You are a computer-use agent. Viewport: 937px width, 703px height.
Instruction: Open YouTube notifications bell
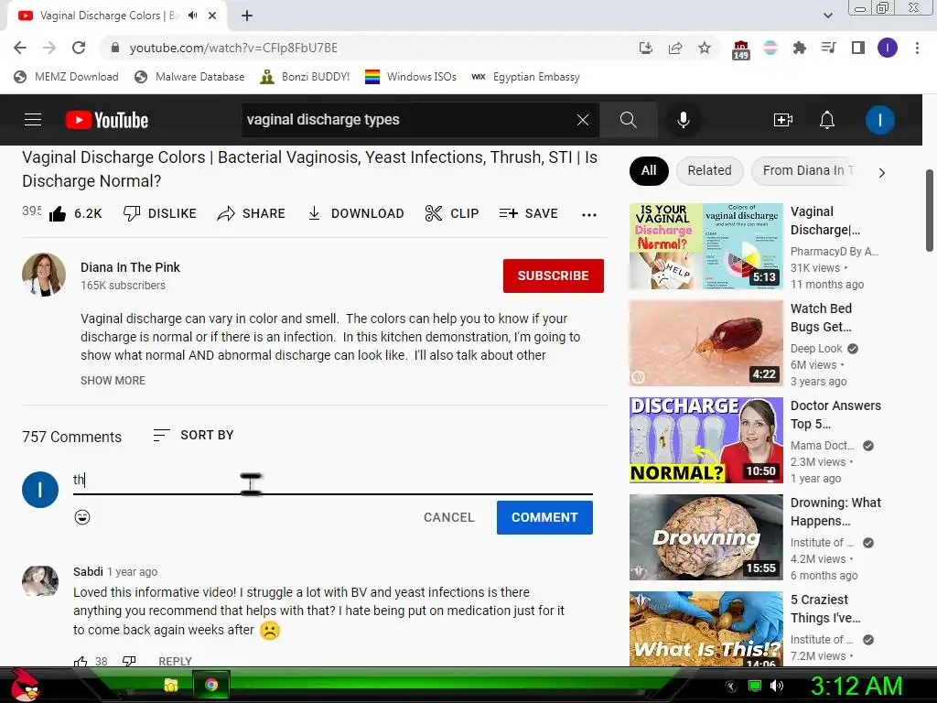[x=827, y=120]
